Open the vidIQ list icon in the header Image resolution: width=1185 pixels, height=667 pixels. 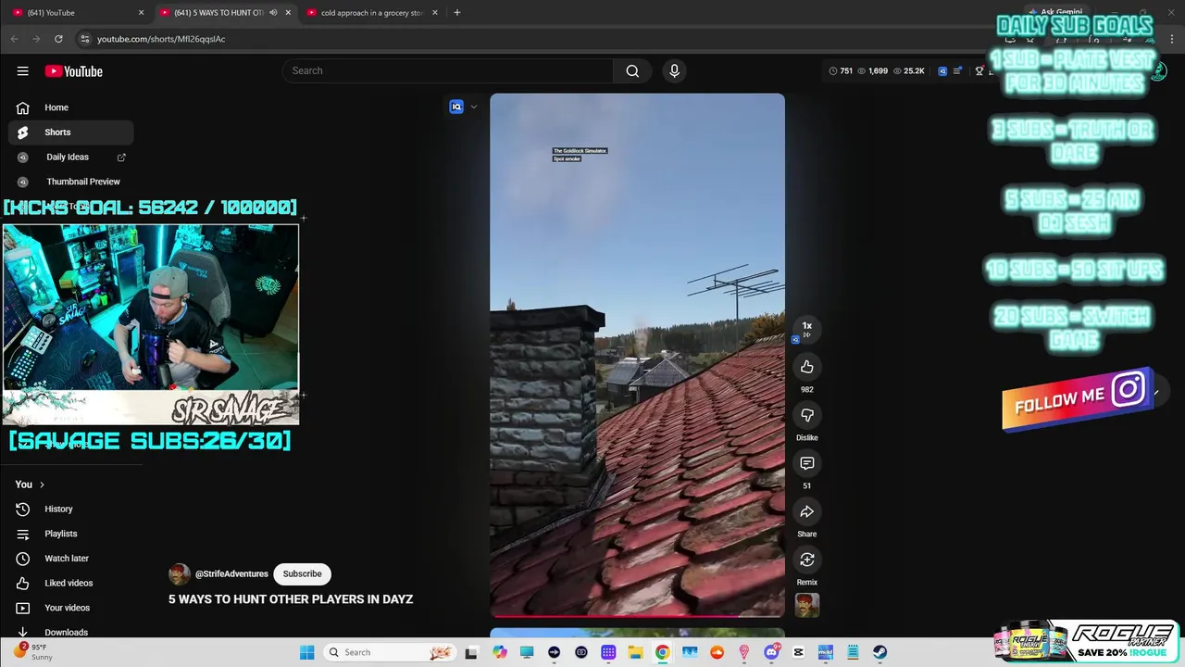coord(957,70)
